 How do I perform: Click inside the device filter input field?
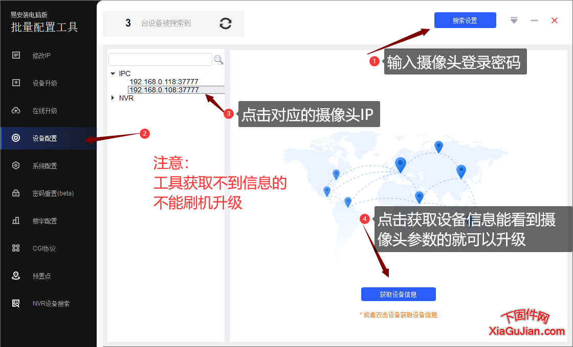click(x=160, y=59)
